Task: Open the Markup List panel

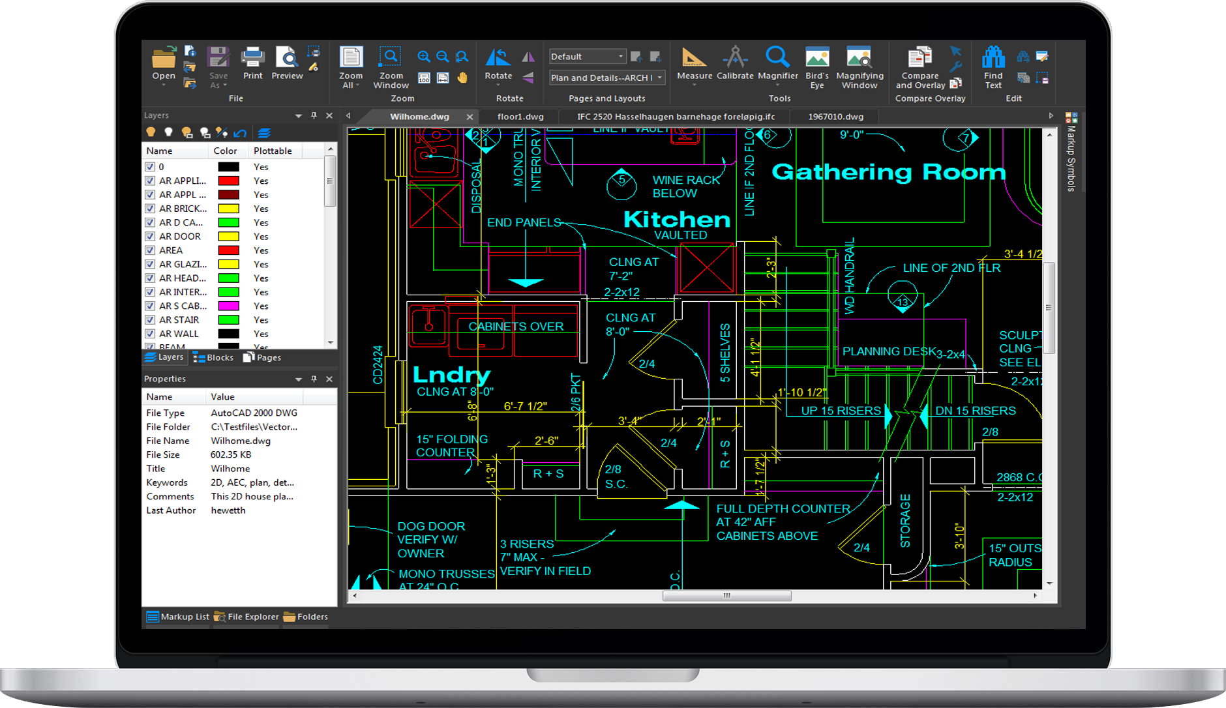Action: point(179,616)
